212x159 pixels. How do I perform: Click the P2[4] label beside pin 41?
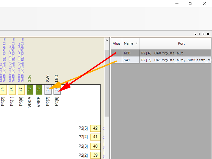(83, 137)
